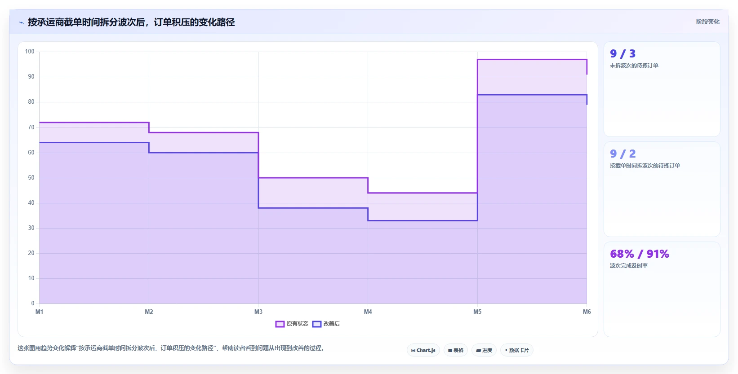This screenshot has width=738, height=374.
Task: Click the purple 原有状态 step line at M5–M6
Action: [x=532, y=59]
